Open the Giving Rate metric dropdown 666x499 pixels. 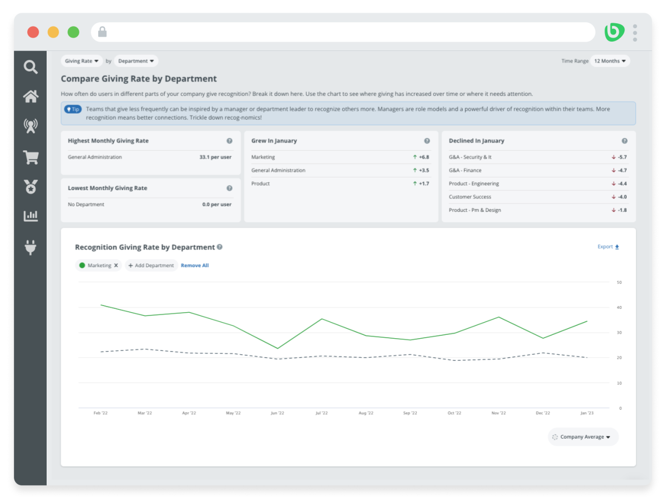click(82, 61)
